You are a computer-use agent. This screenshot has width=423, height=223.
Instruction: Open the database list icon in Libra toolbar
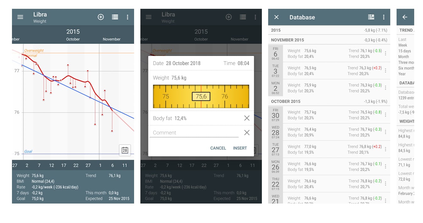point(115,17)
